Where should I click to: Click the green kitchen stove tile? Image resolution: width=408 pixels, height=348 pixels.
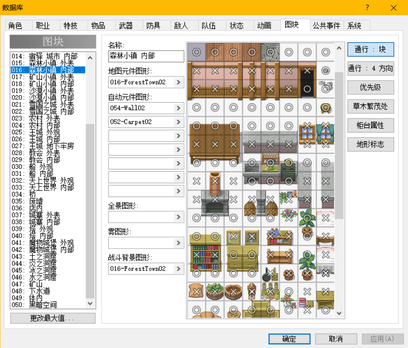click(288, 172)
